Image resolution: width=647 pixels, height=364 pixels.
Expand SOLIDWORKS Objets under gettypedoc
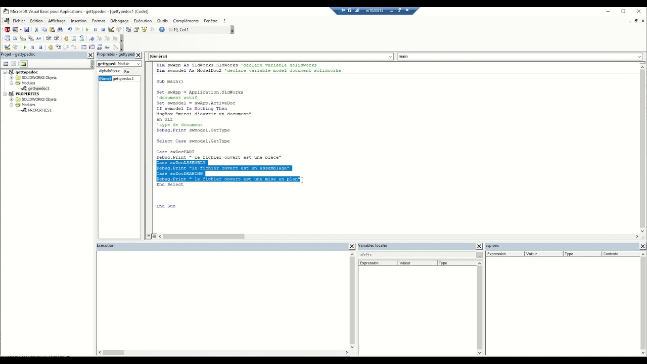[11, 78]
